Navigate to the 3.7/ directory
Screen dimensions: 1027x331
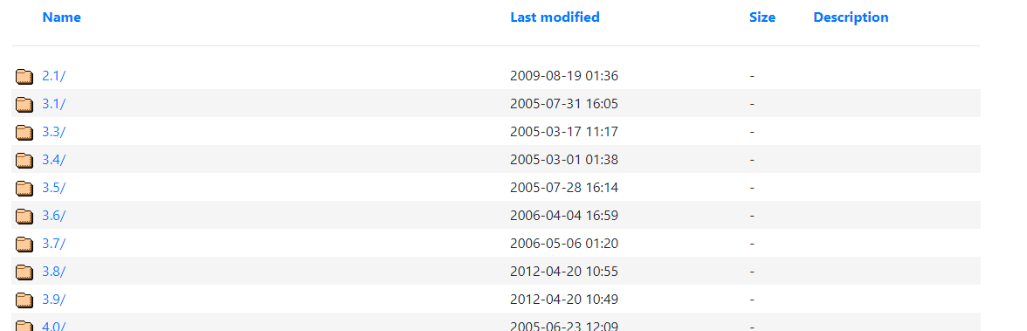(54, 243)
